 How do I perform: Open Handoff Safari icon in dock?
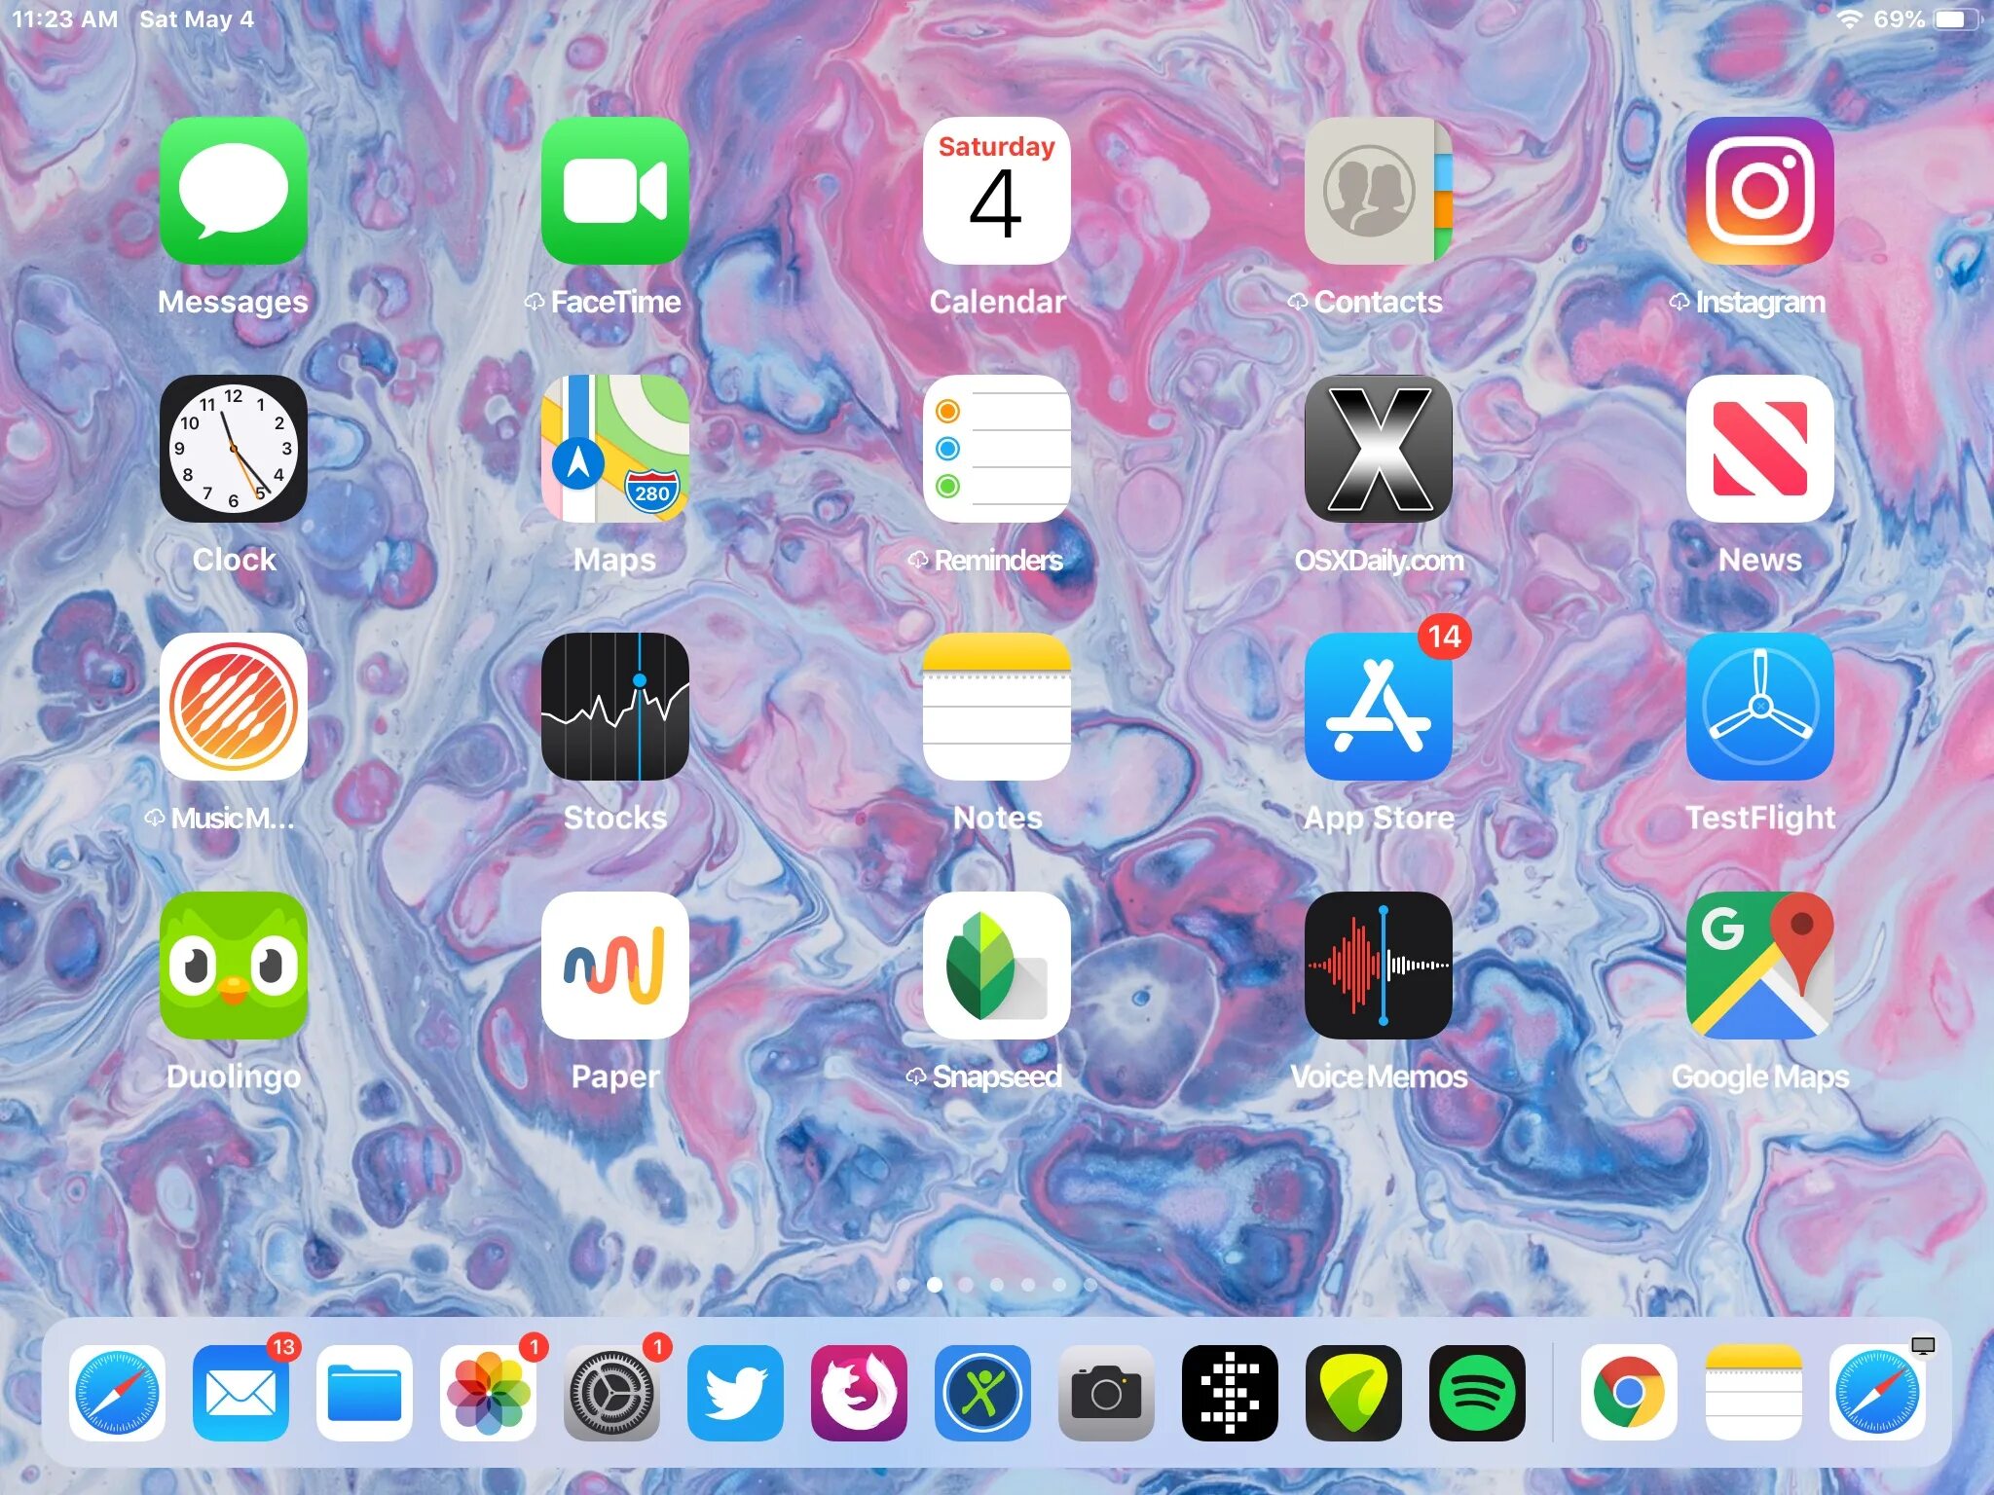point(1876,1393)
